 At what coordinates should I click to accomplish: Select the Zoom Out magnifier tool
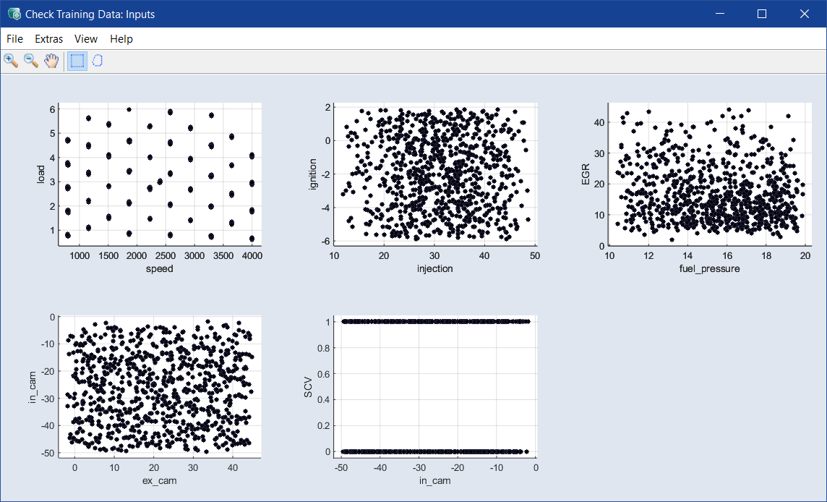click(x=31, y=61)
